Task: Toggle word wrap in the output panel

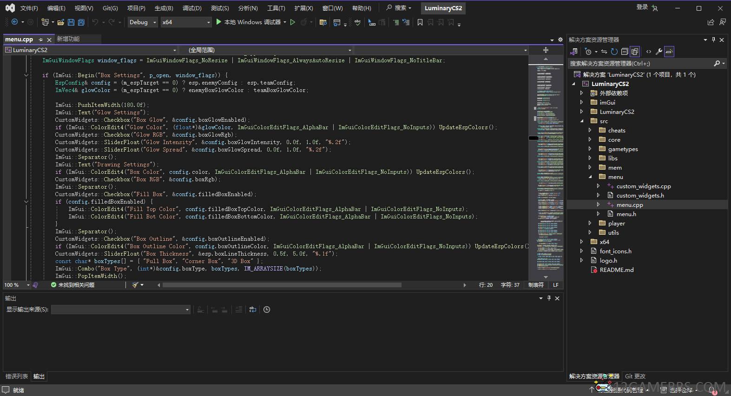Action: coord(252,310)
